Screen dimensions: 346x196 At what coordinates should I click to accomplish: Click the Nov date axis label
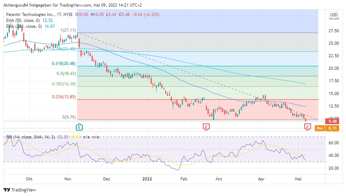[68, 179]
